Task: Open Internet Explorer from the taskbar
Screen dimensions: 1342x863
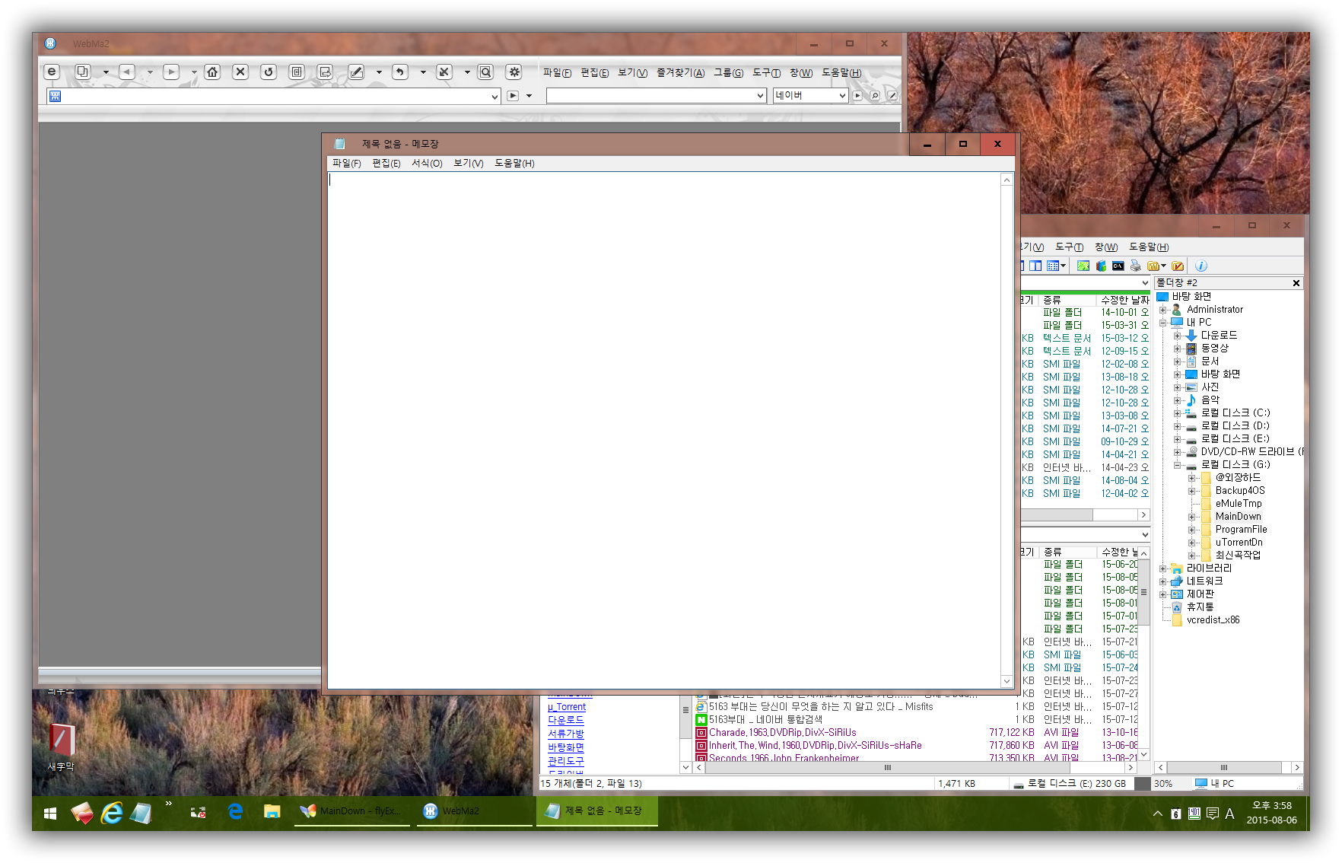Action: coord(112,814)
